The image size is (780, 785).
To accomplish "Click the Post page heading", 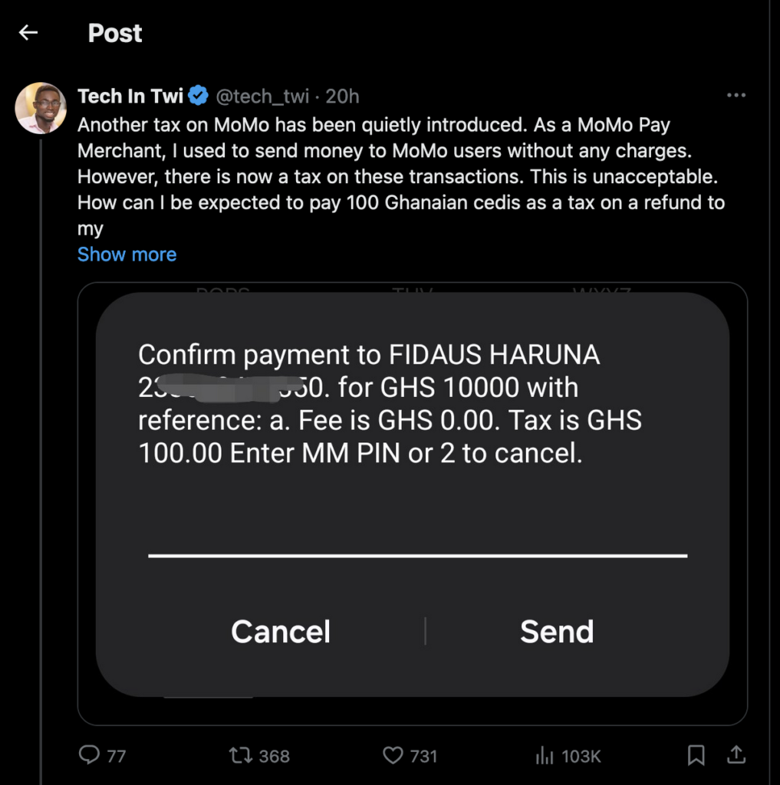I will [115, 33].
